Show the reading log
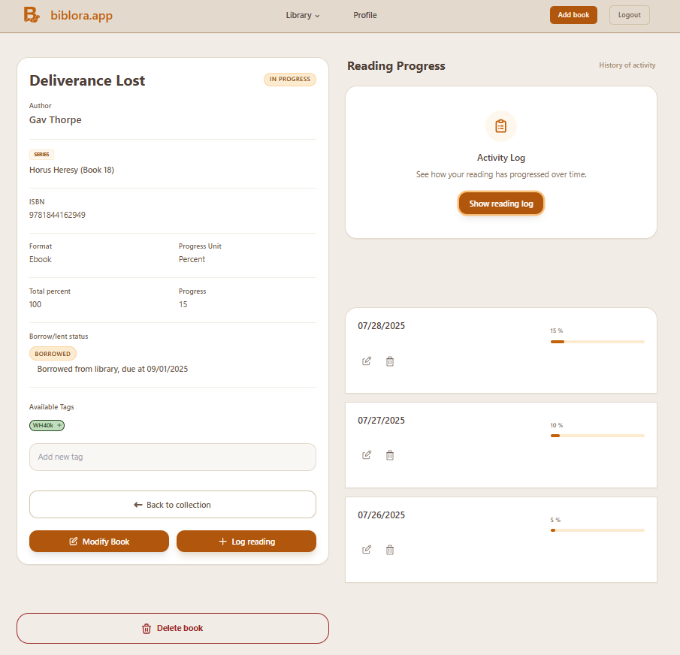 click(501, 204)
